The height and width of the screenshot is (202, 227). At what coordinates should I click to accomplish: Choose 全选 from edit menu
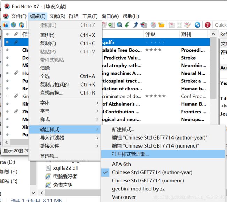click(x=65, y=76)
